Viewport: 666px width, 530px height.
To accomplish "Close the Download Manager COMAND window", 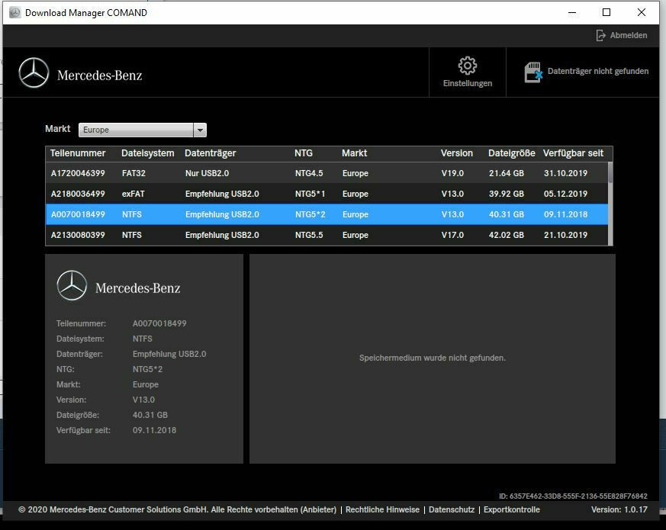I will click(x=642, y=13).
